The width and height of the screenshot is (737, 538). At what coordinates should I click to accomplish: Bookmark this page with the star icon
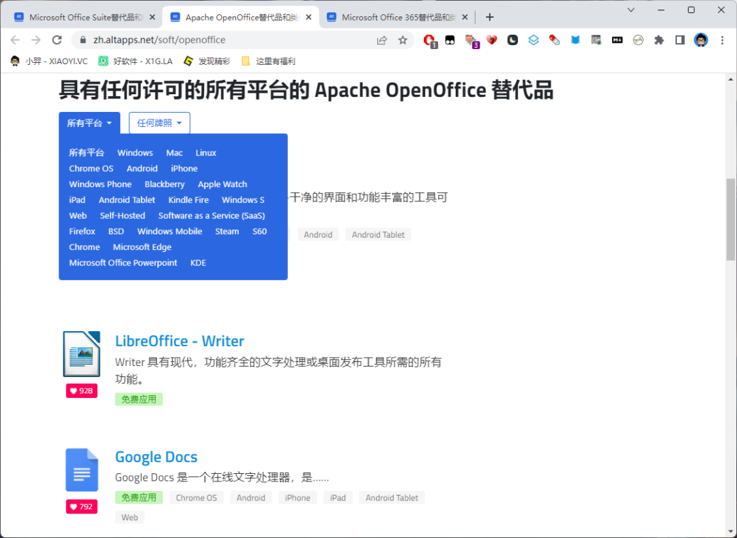click(x=403, y=40)
